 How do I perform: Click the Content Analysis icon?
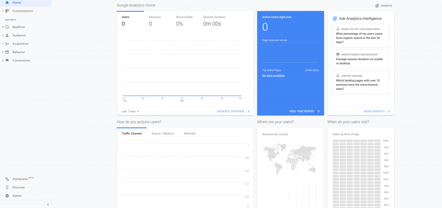(338, 76)
